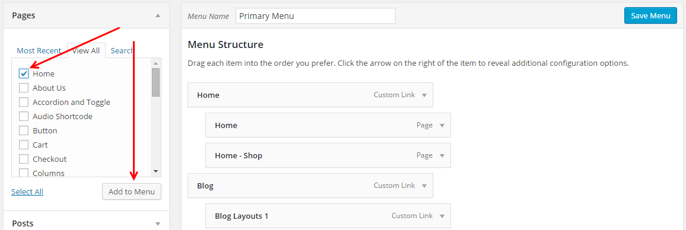
Task: Expand the Posts panel arrow
Action: (158, 224)
